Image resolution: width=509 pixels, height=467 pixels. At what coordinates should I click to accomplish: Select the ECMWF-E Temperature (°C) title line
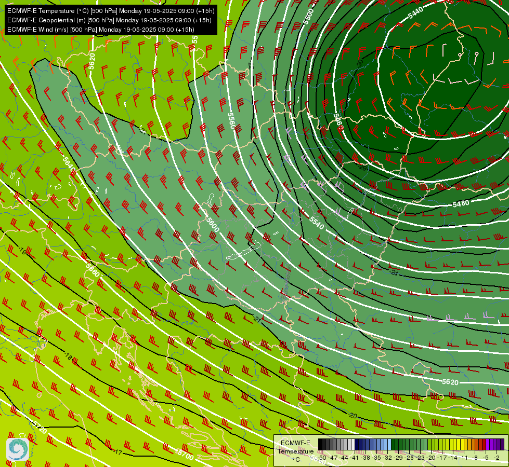(x=111, y=11)
